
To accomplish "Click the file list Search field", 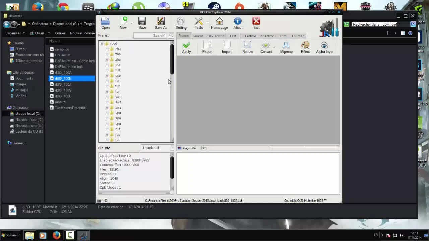I will (x=150, y=35).
